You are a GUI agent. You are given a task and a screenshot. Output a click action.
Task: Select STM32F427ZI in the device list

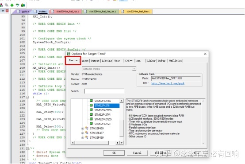pos(103,124)
